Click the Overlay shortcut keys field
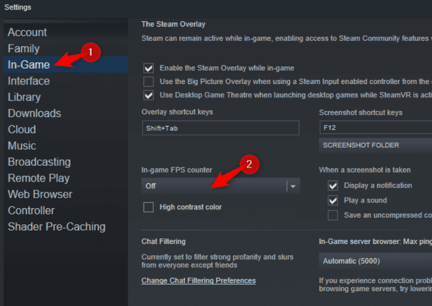432x306 pixels. click(220, 128)
